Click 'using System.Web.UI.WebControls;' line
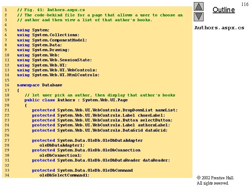Screen dimensions: 251x188 point(57,70)
